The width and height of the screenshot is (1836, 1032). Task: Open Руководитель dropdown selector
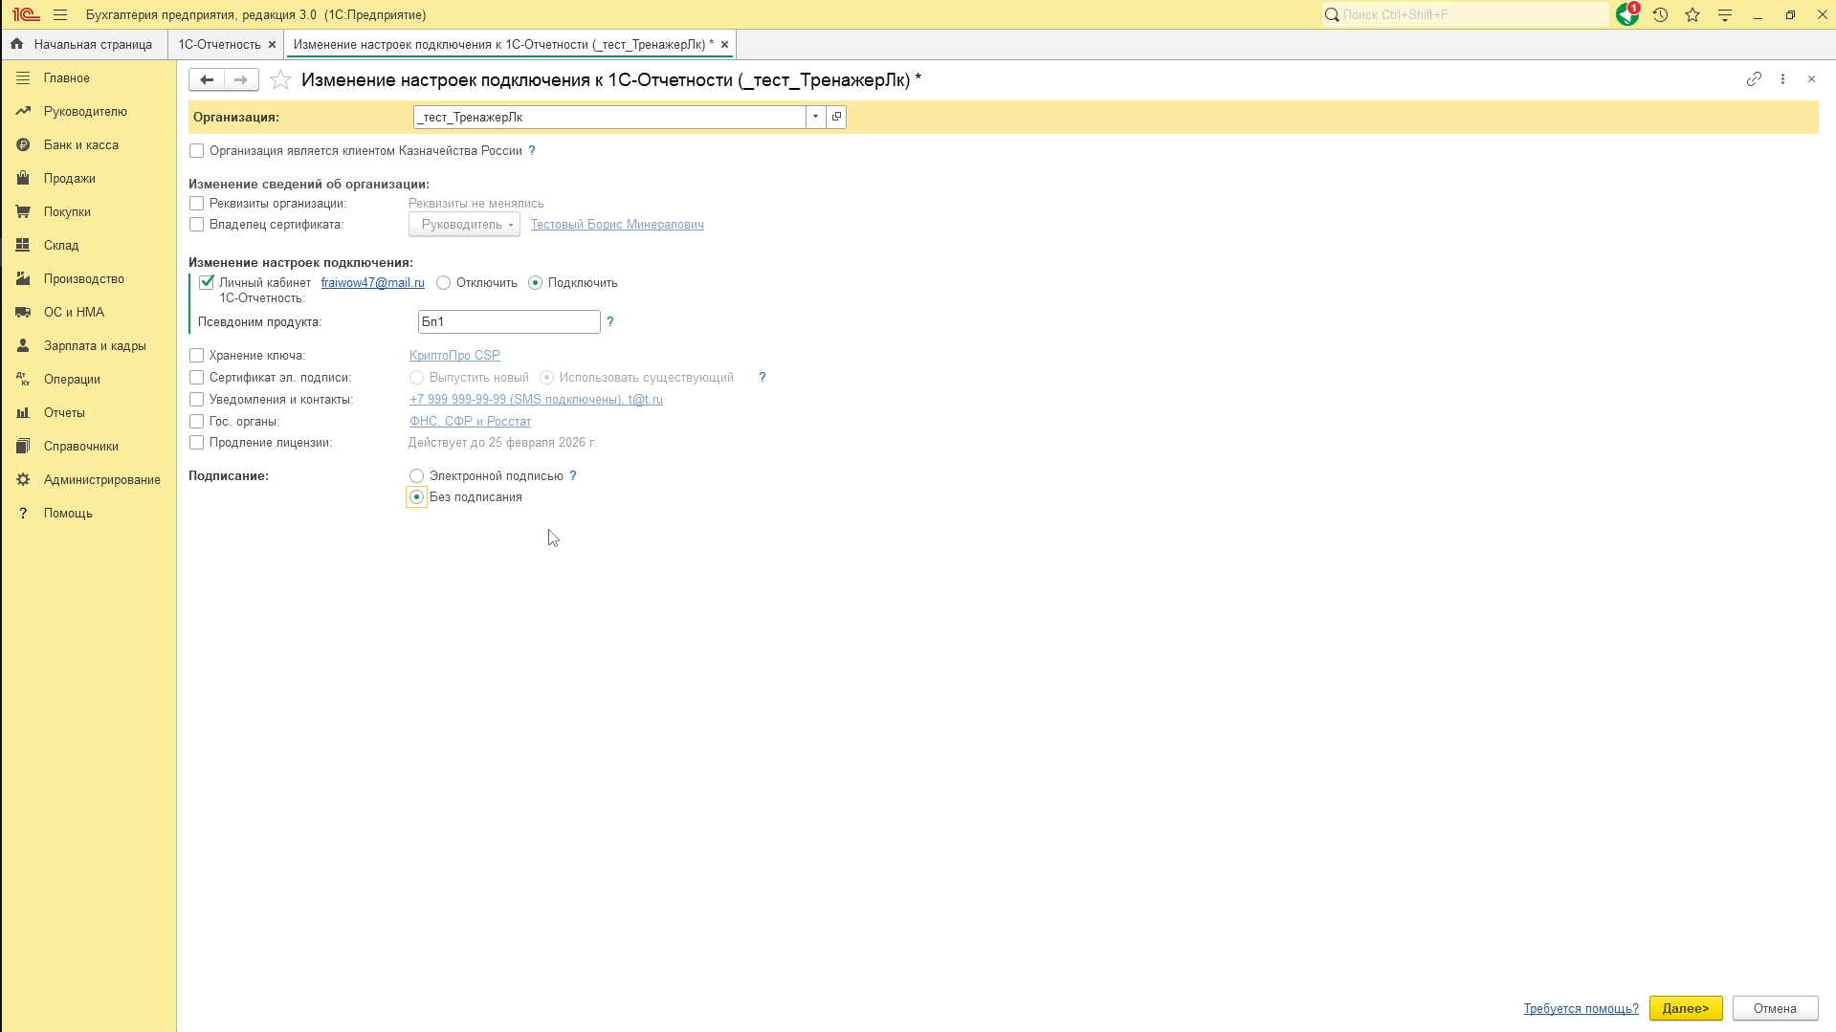tap(464, 225)
